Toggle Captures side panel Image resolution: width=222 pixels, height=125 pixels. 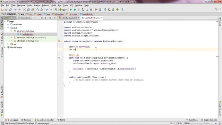point(2,52)
